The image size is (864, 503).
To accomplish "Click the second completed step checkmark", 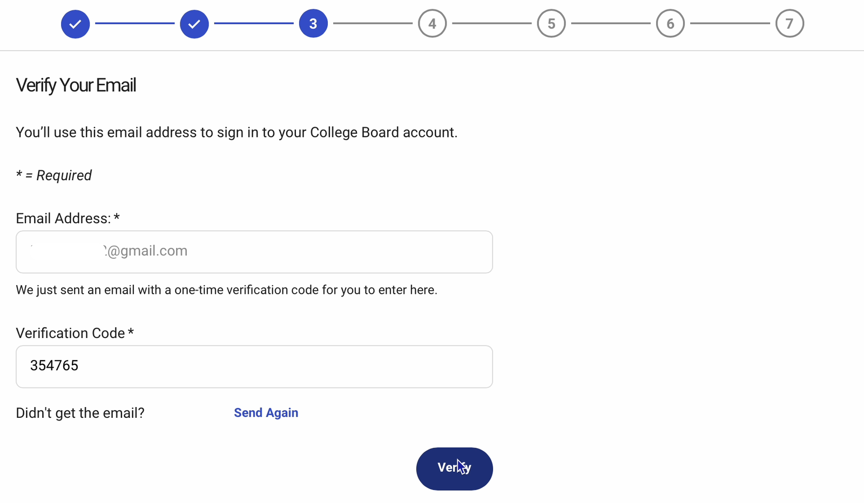I will (194, 24).
